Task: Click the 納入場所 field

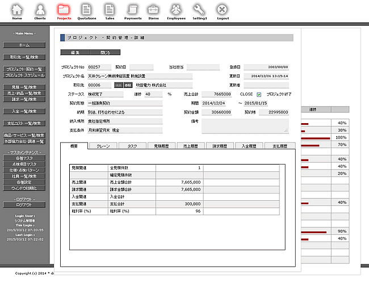Action: [125, 121]
